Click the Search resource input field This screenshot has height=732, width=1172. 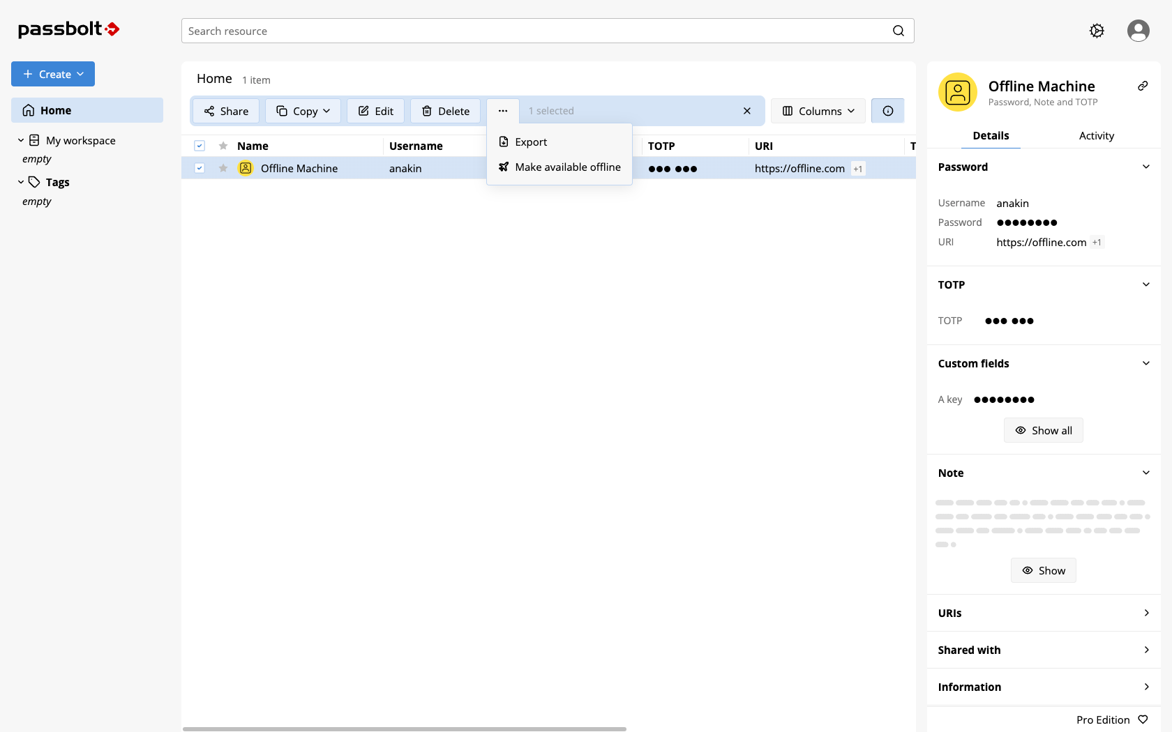(548, 31)
